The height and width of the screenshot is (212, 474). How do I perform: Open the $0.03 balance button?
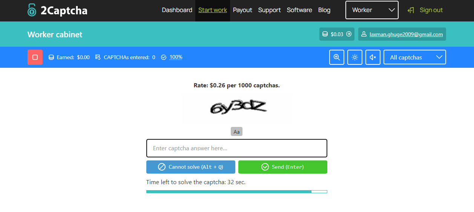point(337,34)
